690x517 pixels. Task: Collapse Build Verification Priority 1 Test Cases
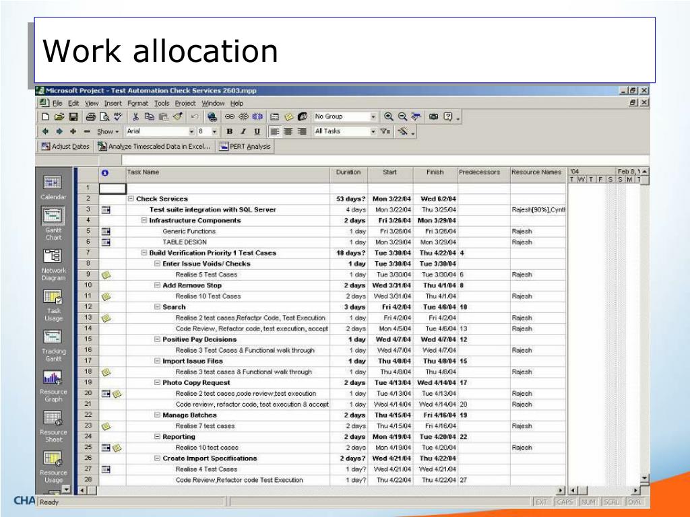click(x=144, y=253)
